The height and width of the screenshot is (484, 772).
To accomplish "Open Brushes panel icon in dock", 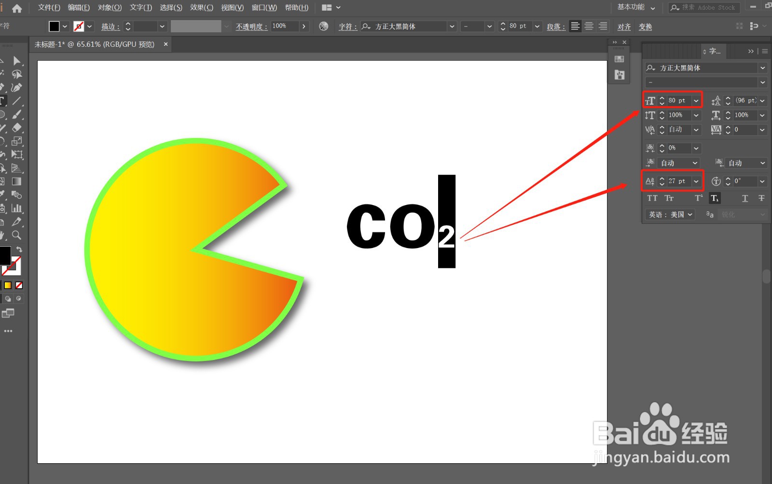I will pos(620,75).
